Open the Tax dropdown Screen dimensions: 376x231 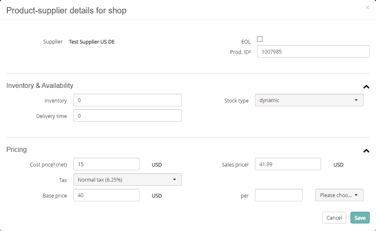[x=127, y=180]
